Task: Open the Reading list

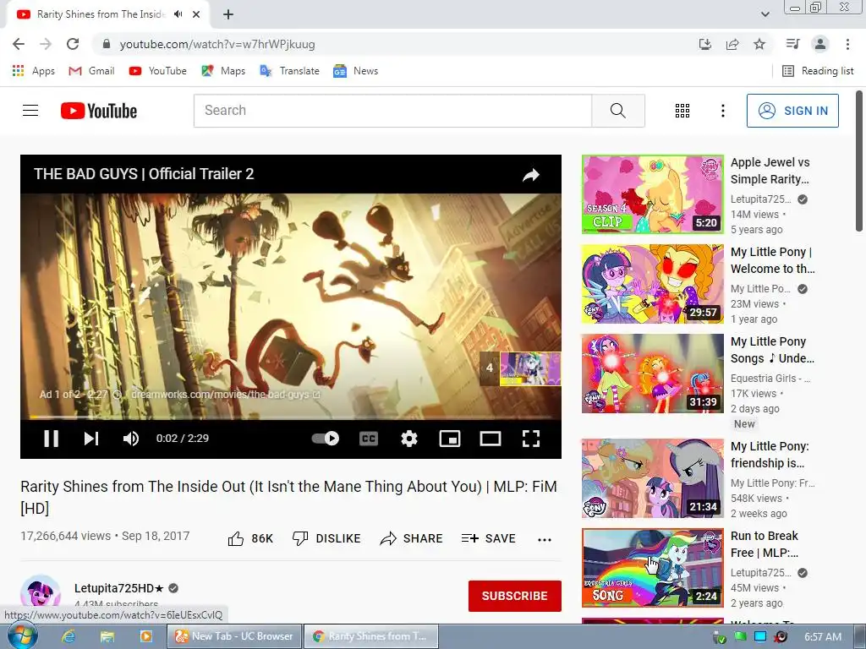Action: click(818, 71)
